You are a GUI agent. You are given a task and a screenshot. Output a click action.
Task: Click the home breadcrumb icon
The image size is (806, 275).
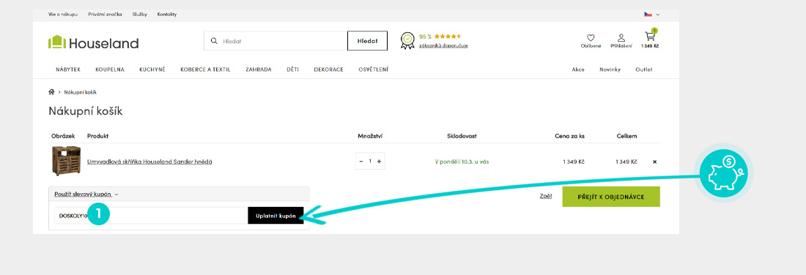pos(51,92)
